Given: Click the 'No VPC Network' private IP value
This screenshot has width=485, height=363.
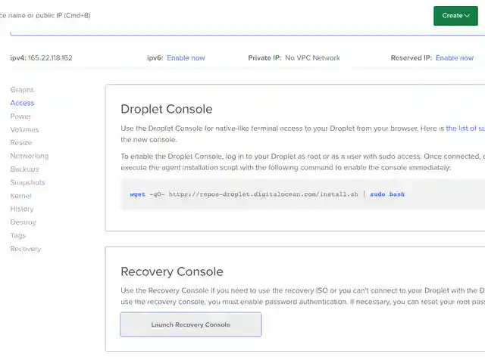Looking at the screenshot, I should (x=312, y=58).
